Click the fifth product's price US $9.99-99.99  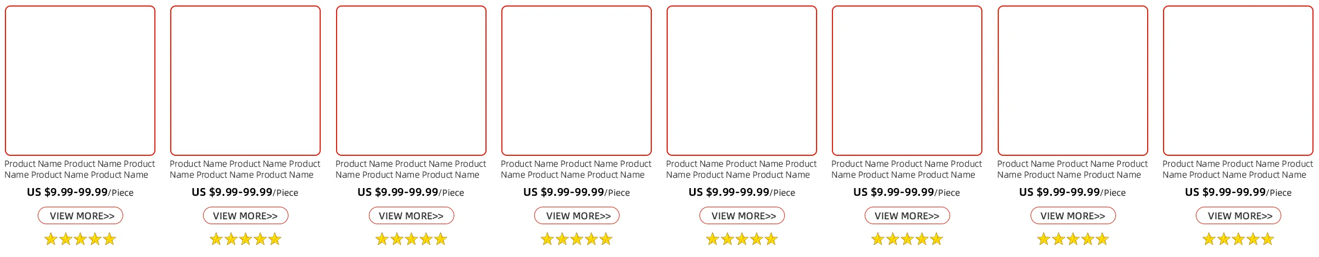click(729, 192)
